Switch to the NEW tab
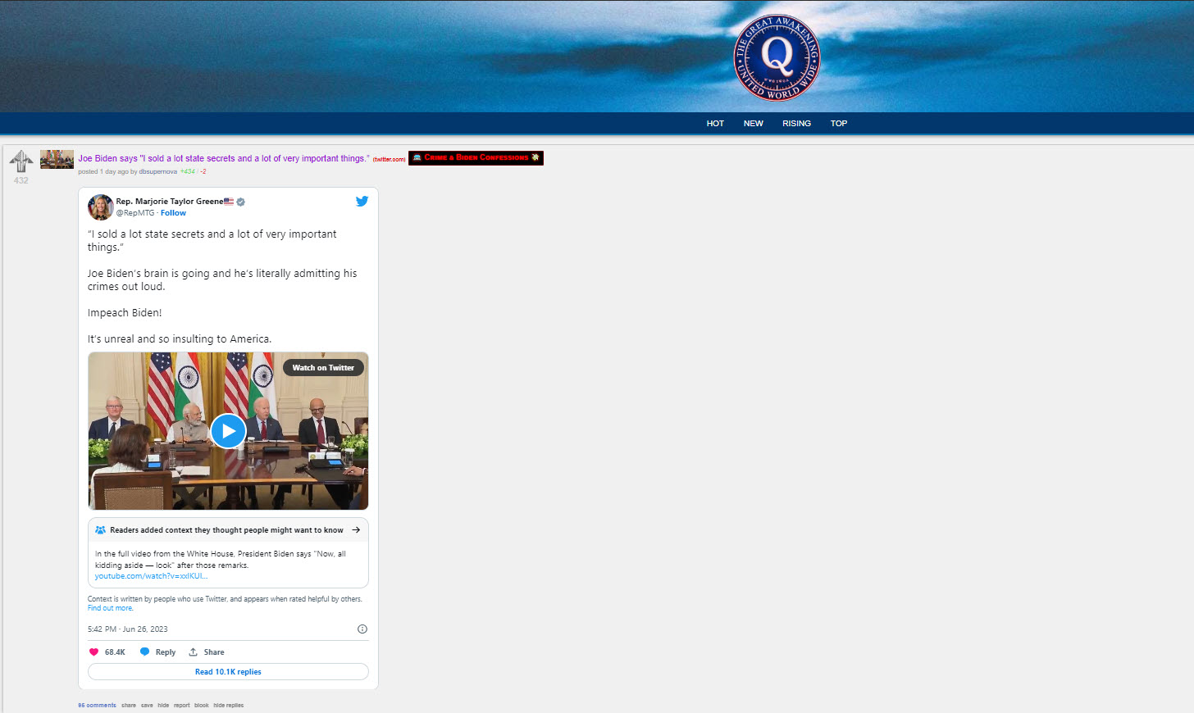Image resolution: width=1194 pixels, height=713 pixels. (x=753, y=124)
